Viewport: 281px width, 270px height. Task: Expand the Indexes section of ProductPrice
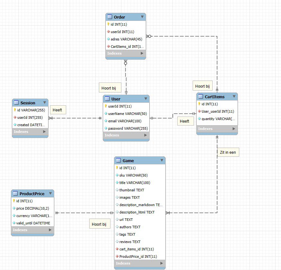pyautogui.click(x=50, y=230)
